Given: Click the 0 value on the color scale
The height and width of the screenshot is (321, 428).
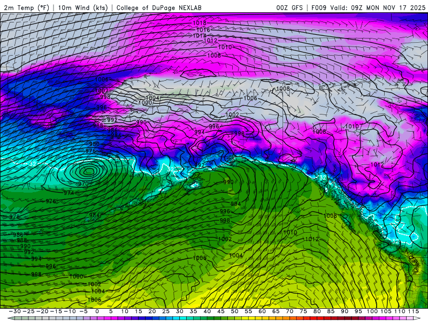Looking at the screenshot, I should (x=97, y=311).
